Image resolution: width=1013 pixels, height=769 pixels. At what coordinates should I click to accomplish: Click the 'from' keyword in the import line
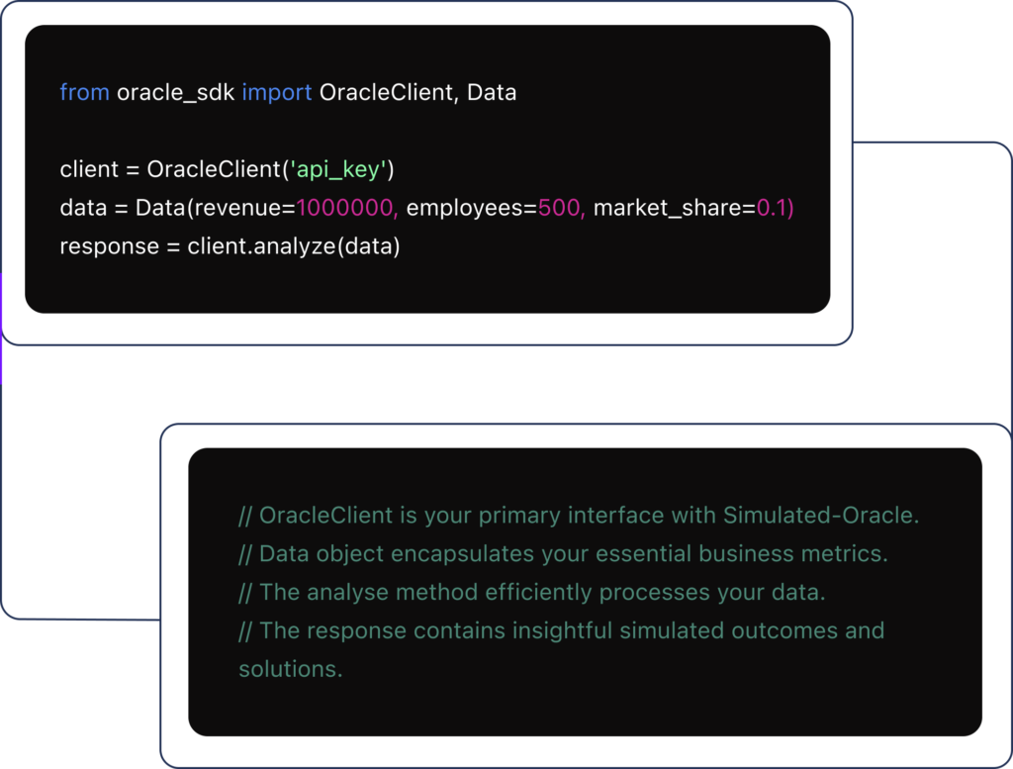coord(84,92)
